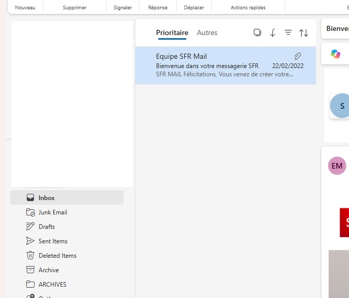Click the SFR MAIL Félicitations preview text
The image size is (349, 298).
click(224, 74)
